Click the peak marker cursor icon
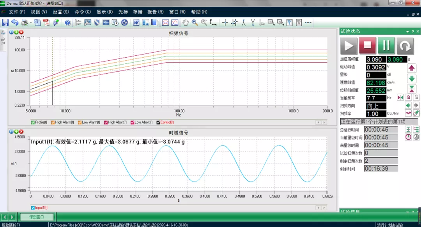Image resolution: width=421 pixels, height=227 pixels. point(244,23)
